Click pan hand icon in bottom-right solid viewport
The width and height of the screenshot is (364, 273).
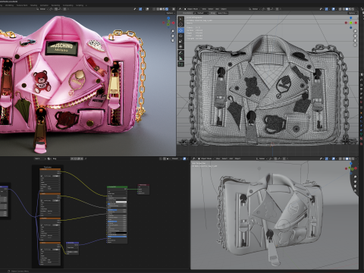click(x=355, y=181)
